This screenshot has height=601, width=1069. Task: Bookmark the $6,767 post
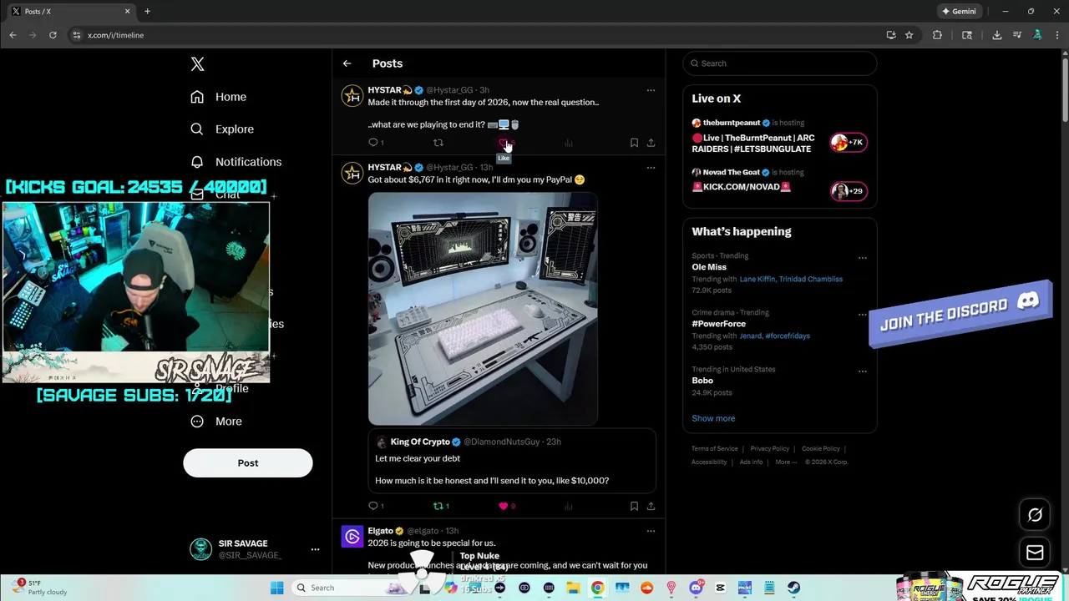click(x=634, y=506)
